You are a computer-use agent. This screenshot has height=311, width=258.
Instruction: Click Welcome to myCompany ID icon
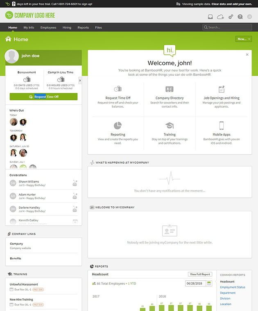click(92, 207)
